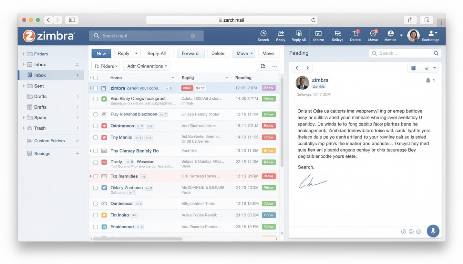Open the Adtr Cninaretores dropdown
463x264 pixels.
click(146, 66)
